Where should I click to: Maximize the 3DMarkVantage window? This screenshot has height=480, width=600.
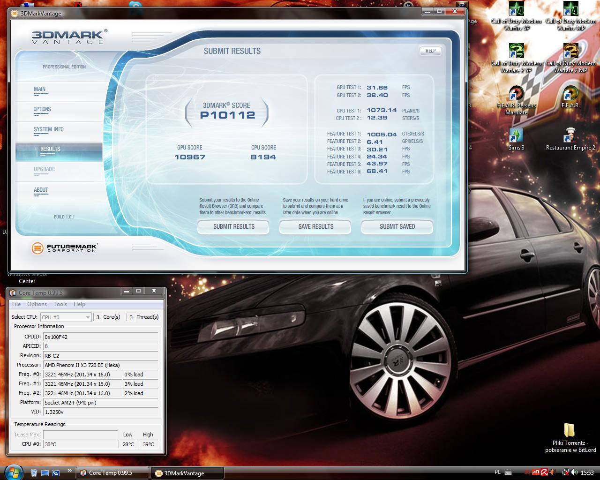pyautogui.click(x=439, y=11)
